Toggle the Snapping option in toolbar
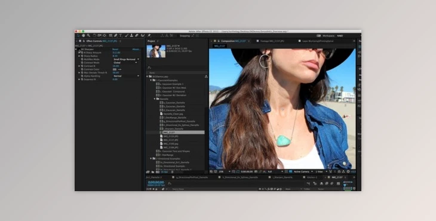The image size is (436, 221). [x=185, y=36]
